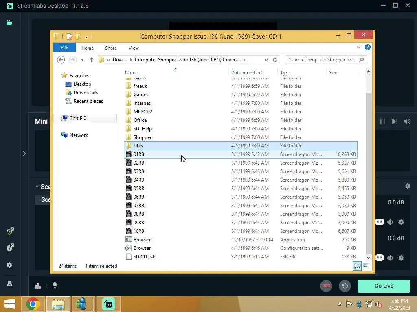Collapse the Scenes section chevron
Screen dimensions: 417x312
pos(37,187)
